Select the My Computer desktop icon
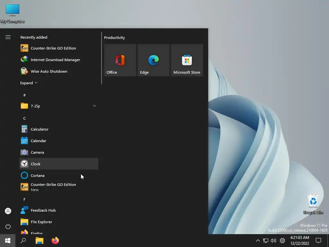 [x=13, y=13]
